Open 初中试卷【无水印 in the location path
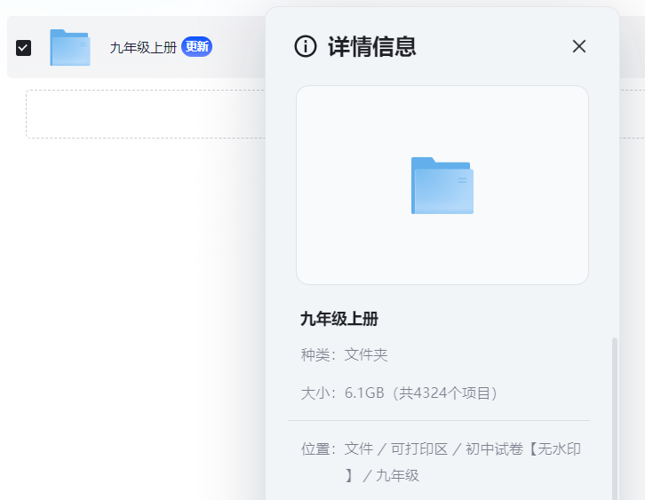The image size is (645, 500). pos(523,449)
